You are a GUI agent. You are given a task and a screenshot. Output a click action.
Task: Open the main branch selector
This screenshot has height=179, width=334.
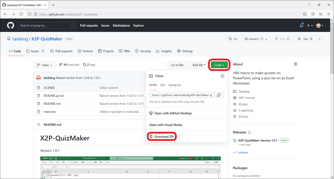(x=44, y=65)
